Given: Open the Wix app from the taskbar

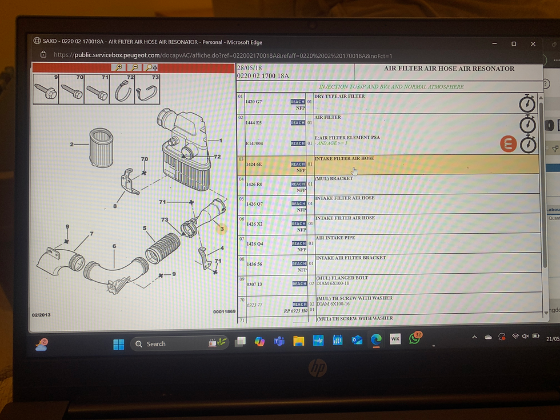Looking at the screenshot, I should click(x=395, y=339).
